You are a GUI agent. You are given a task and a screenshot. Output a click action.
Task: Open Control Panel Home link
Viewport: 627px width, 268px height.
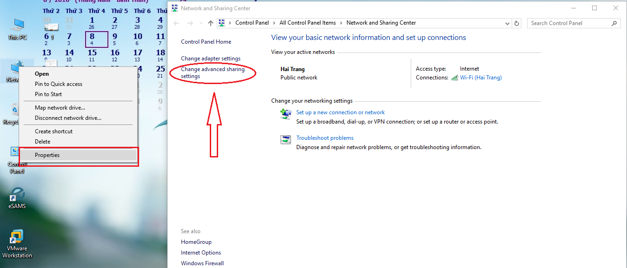(x=206, y=42)
